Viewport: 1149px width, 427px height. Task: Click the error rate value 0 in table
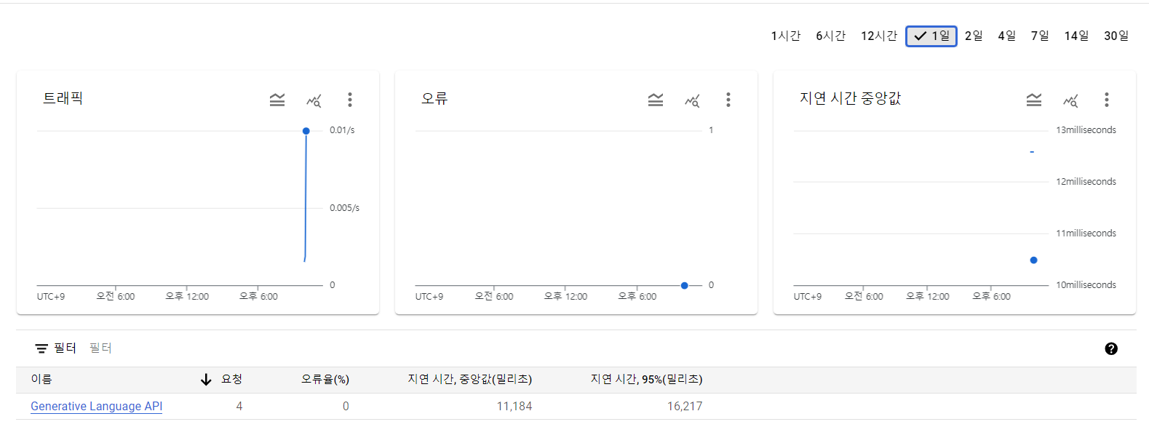click(346, 407)
